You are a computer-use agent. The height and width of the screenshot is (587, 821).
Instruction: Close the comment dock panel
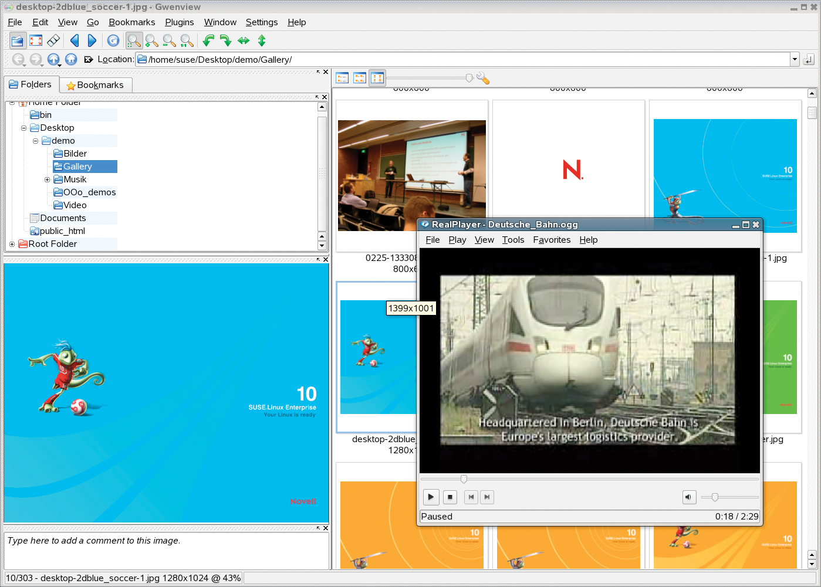[325, 528]
